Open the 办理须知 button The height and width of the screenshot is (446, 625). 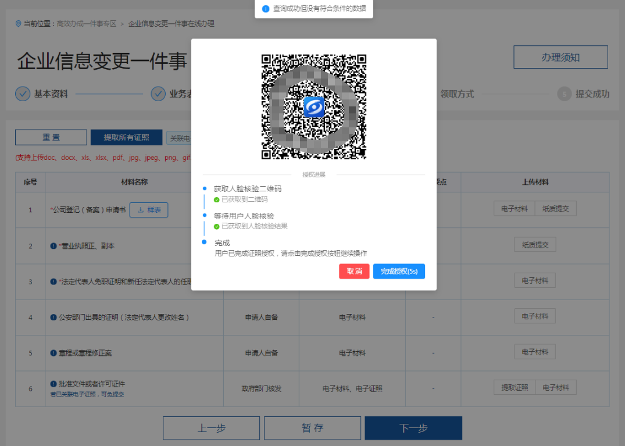(x=560, y=57)
